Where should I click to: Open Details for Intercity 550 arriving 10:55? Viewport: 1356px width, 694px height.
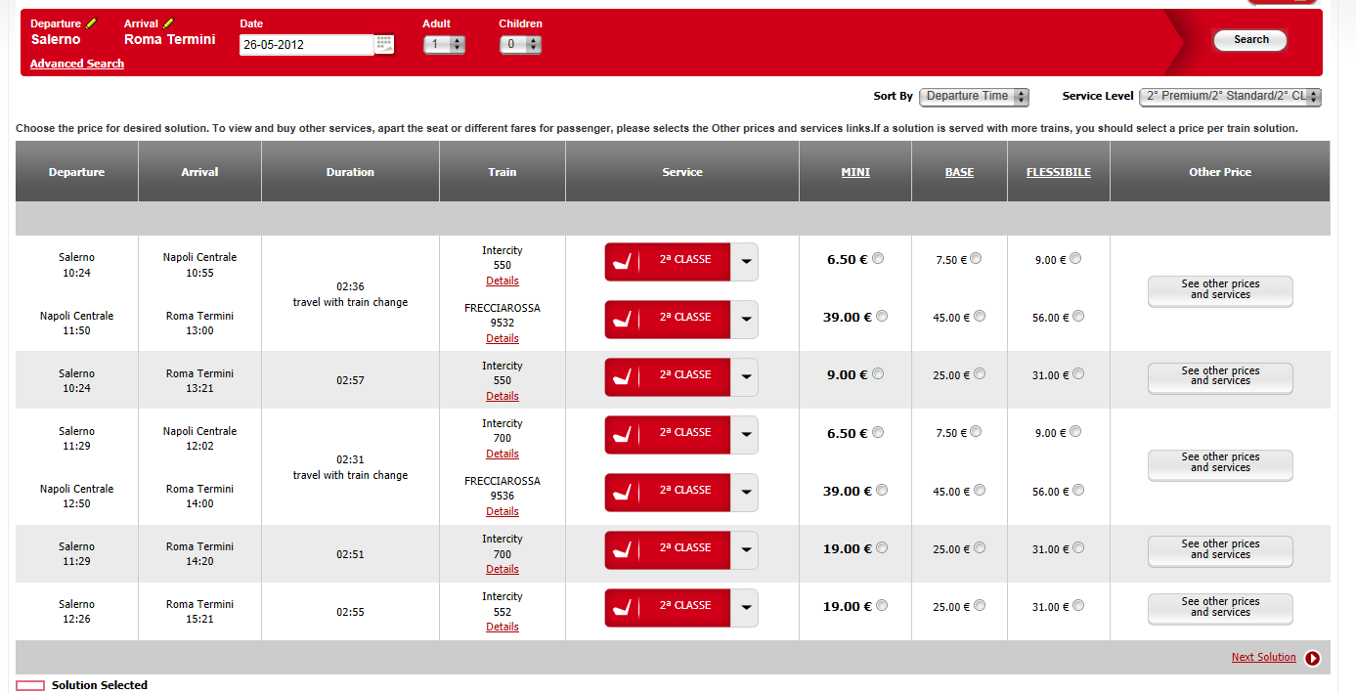pos(503,281)
